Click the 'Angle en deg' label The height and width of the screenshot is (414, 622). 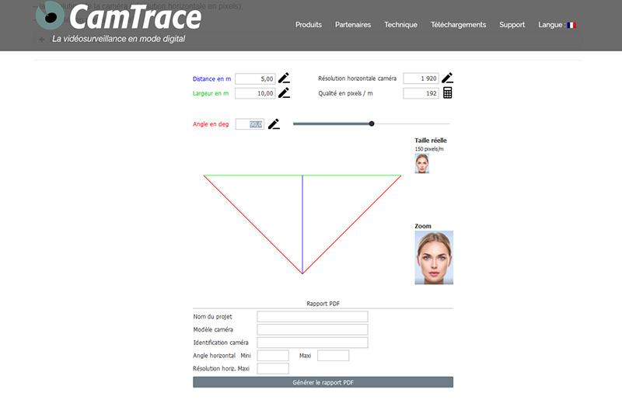point(211,124)
